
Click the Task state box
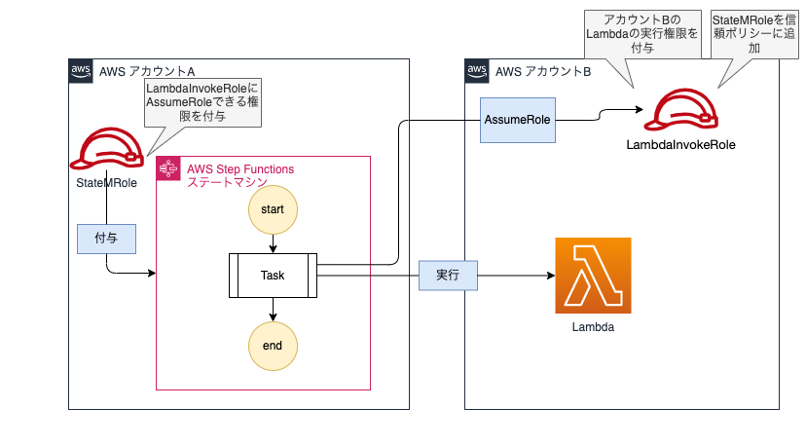pyautogui.click(x=273, y=276)
